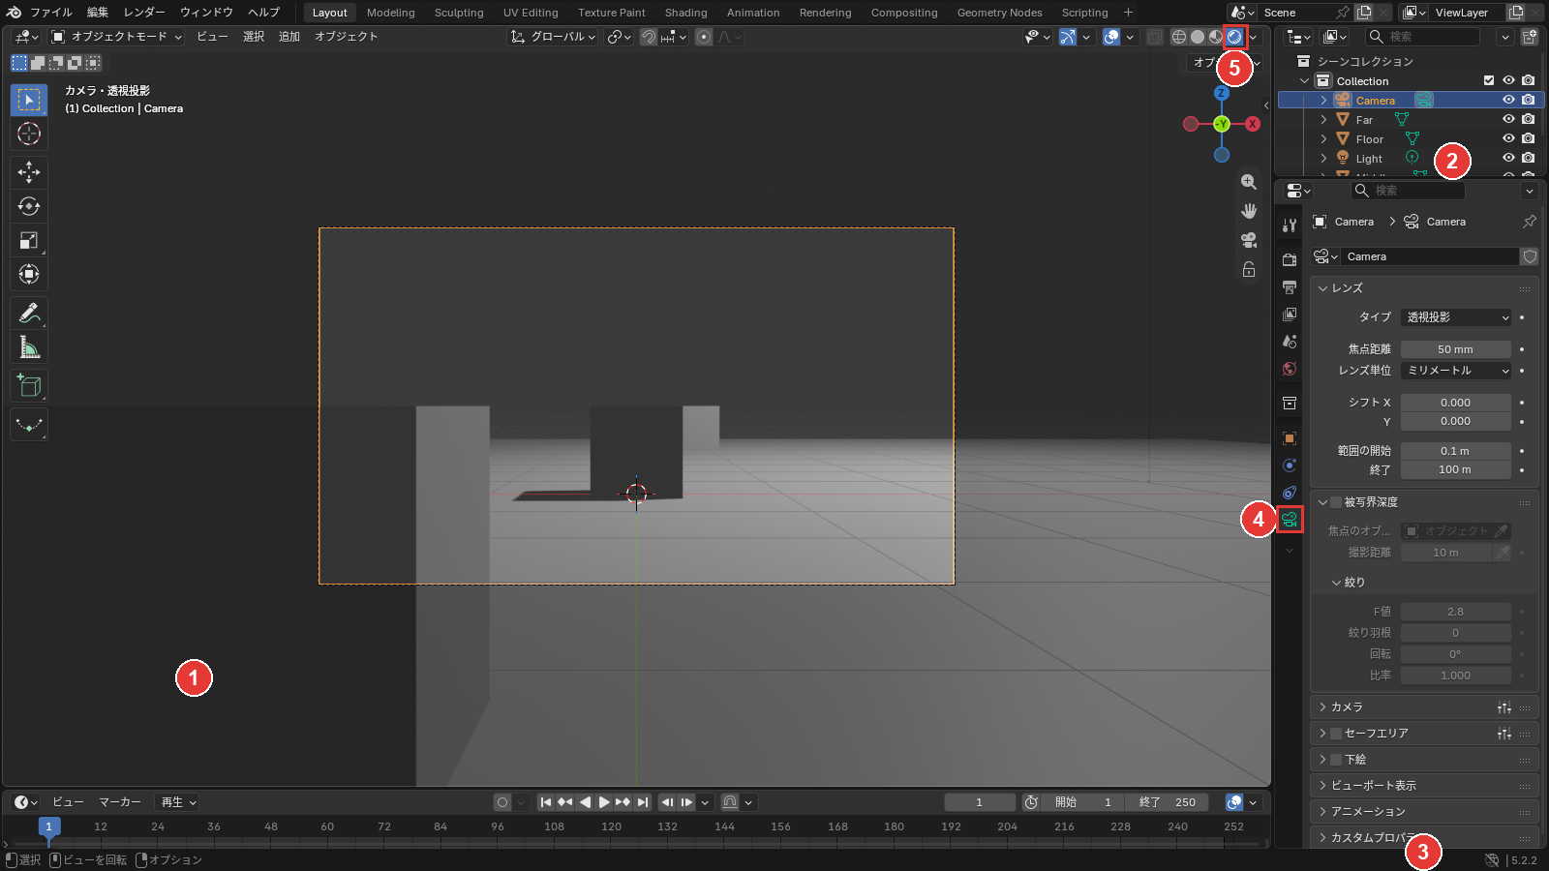Click the focal length 50 mm field

click(x=1456, y=349)
